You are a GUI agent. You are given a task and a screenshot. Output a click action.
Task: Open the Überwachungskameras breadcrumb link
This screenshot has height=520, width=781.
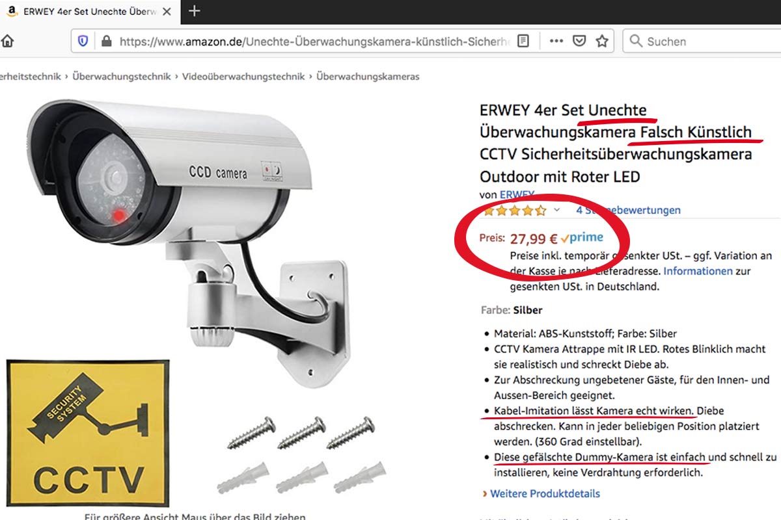tap(368, 76)
